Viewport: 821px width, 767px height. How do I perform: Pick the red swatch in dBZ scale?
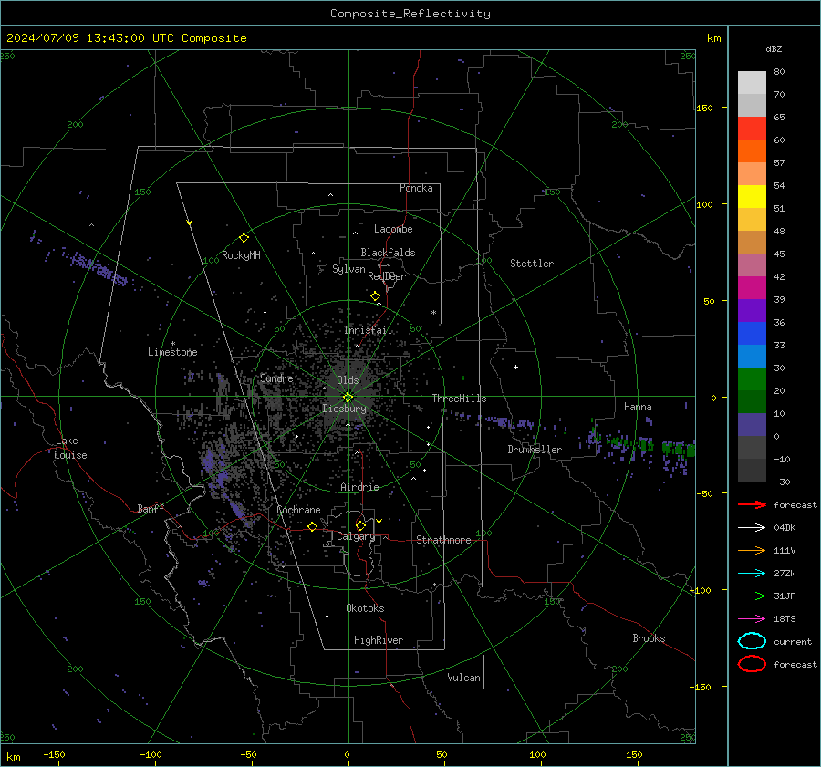(752, 128)
